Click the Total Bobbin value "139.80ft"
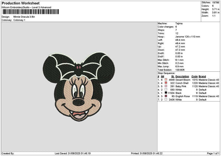The height and width of the screenshot is (156, 221). click(180, 70)
